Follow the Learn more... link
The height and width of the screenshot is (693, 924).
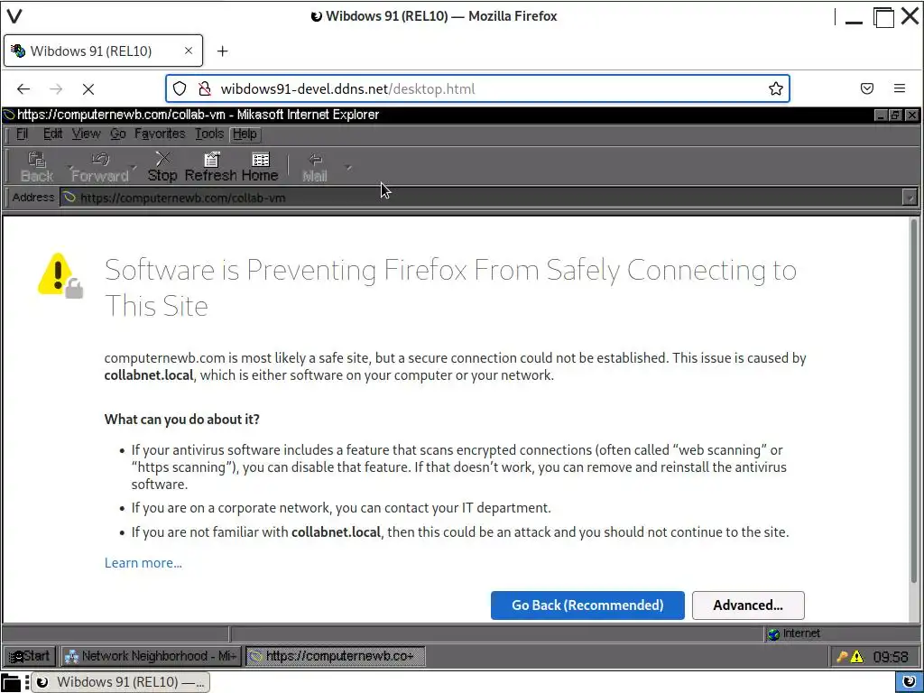pyautogui.click(x=143, y=563)
